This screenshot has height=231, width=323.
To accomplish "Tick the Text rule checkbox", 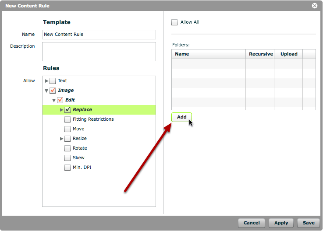I will (x=53, y=81).
